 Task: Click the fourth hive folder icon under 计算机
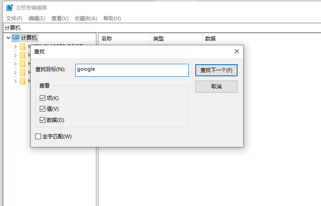pos(23,72)
